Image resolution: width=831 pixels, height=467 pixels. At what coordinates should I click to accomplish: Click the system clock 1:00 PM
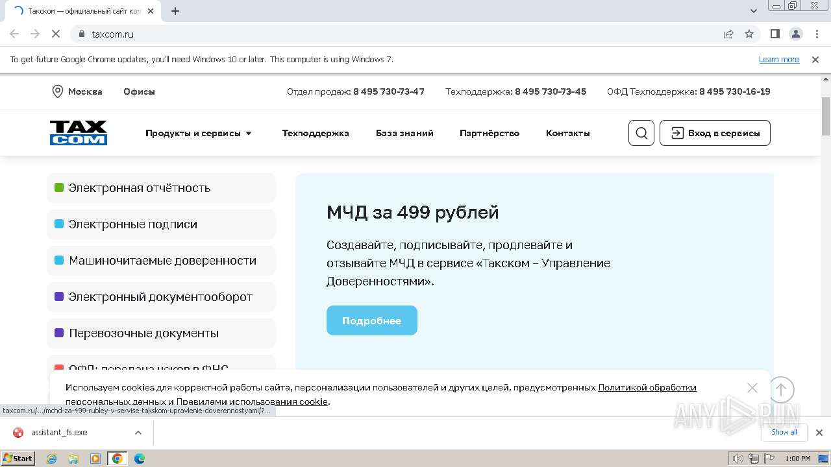pos(797,459)
